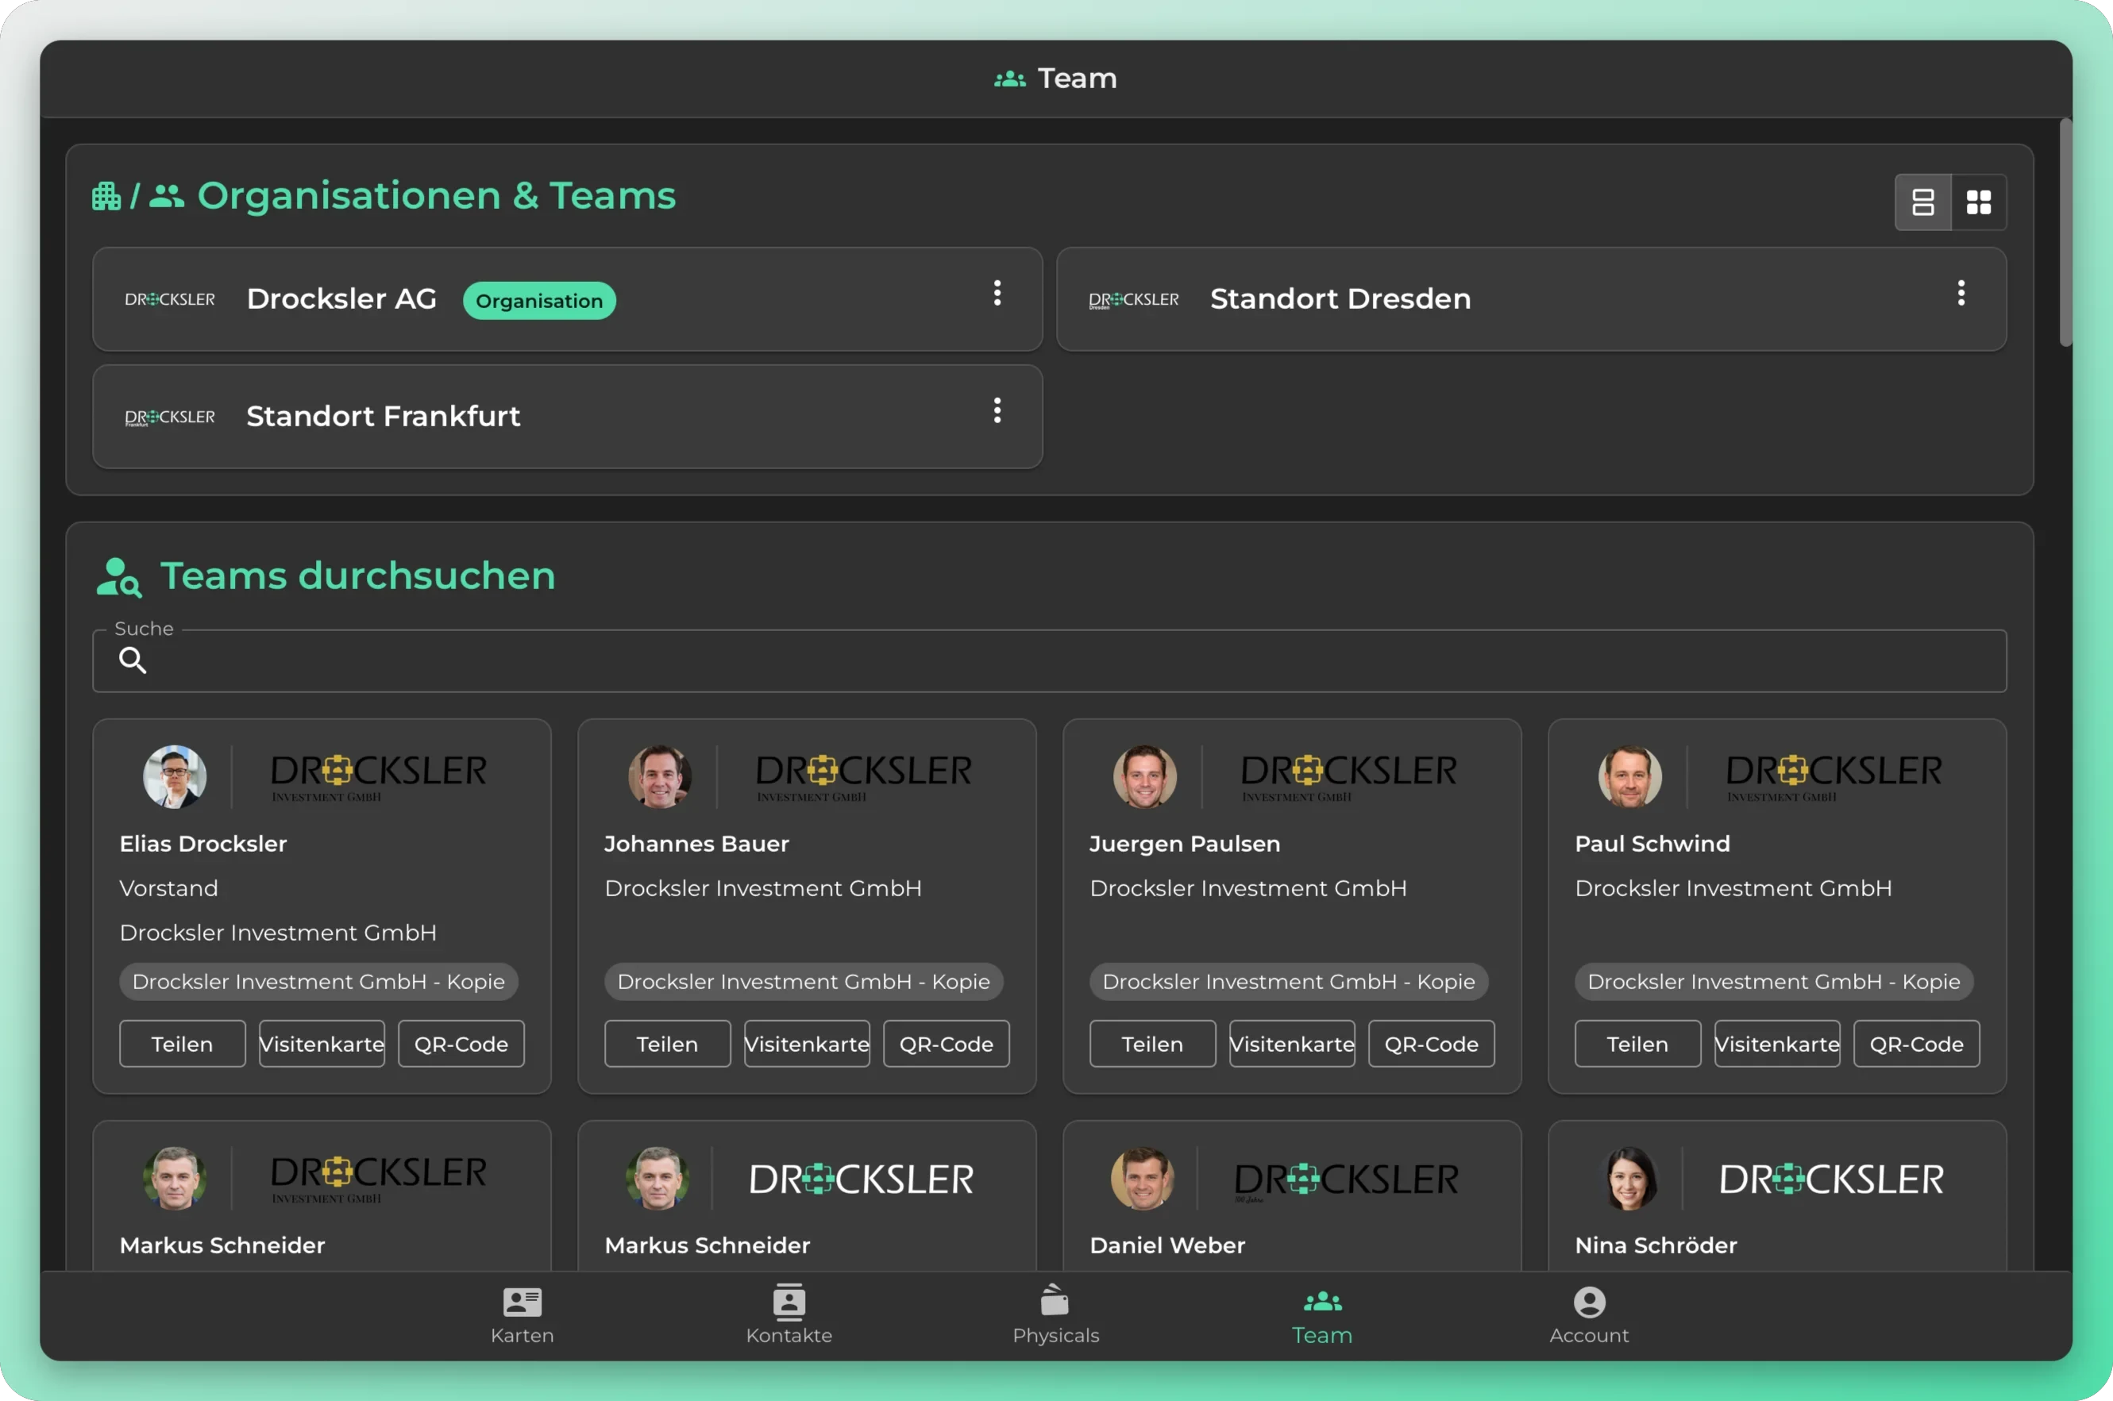Click Standort Frankfurt logo

(x=170, y=418)
